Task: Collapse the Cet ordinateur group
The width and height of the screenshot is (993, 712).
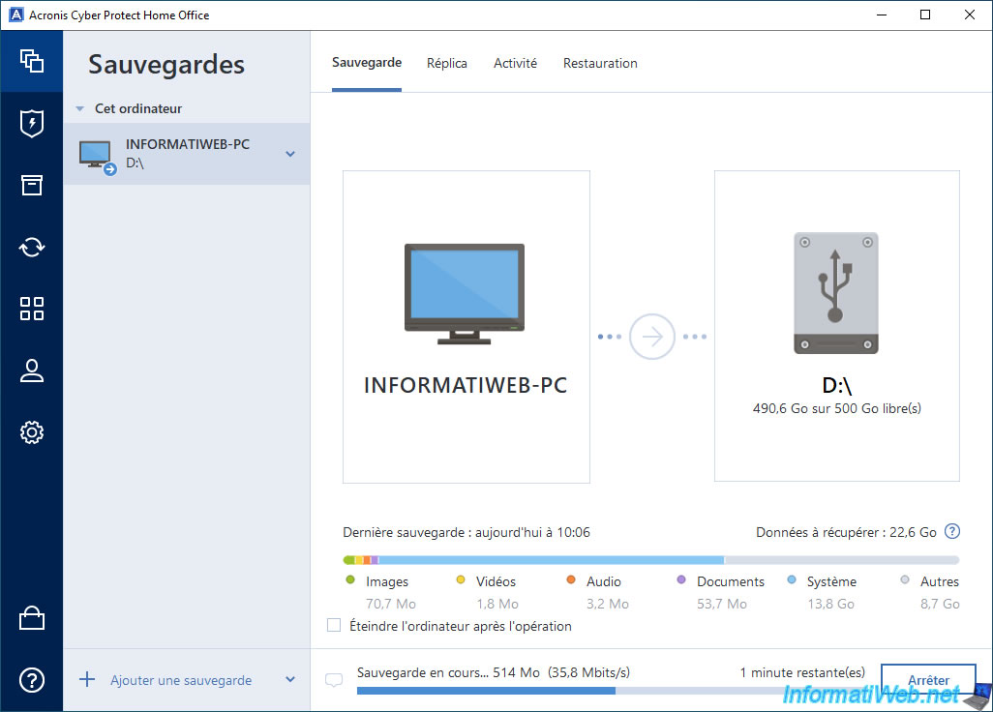Action: (x=79, y=109)
